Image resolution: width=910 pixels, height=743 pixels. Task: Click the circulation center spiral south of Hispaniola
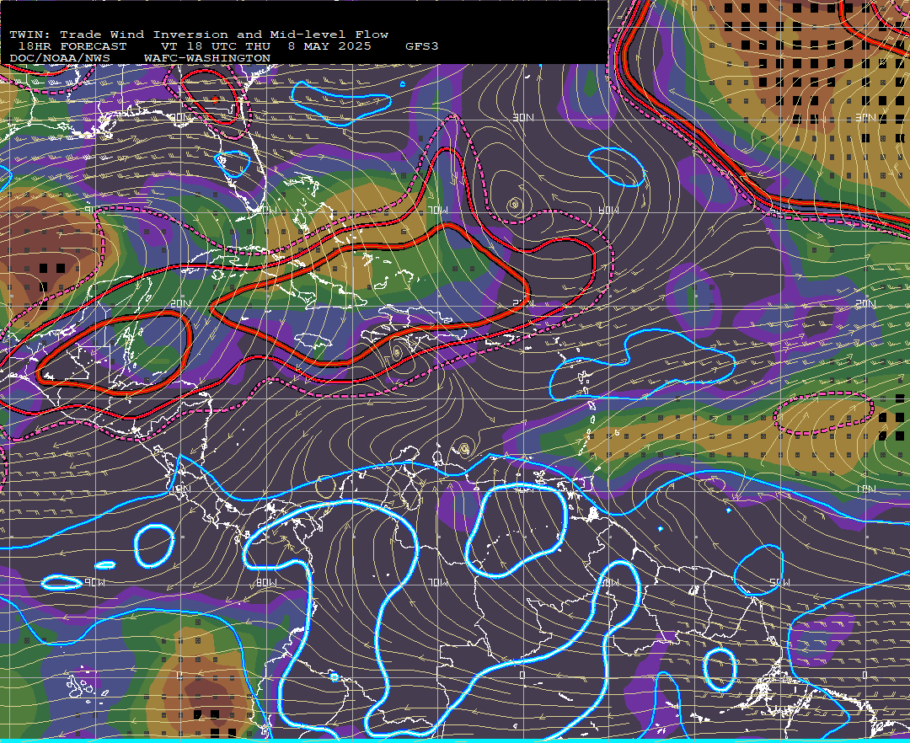(x=396, y=351)
